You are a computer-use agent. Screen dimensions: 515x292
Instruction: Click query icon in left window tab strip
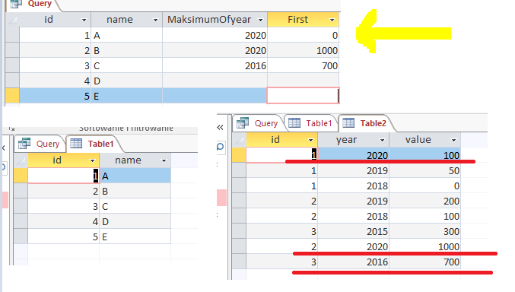[24, 144]
